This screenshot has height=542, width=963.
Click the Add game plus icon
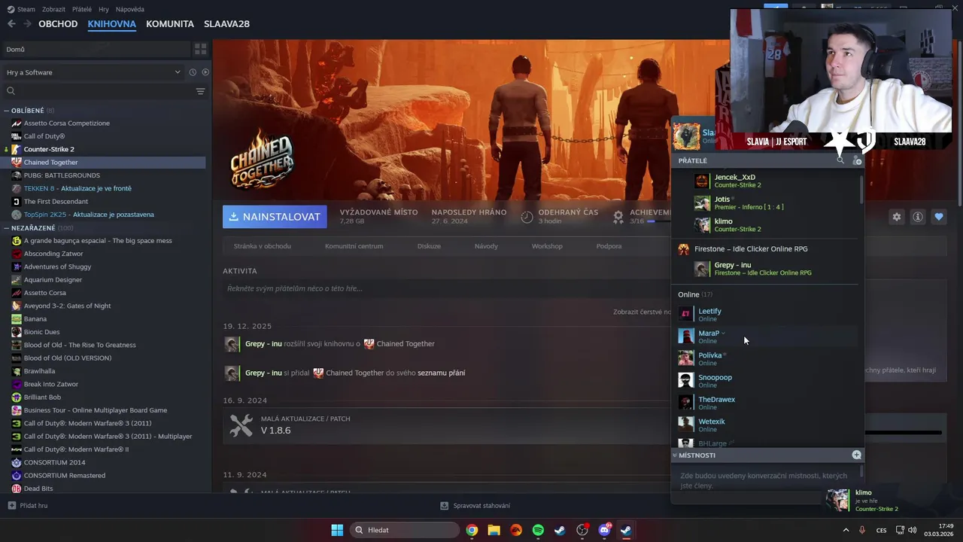coord(11,506)
